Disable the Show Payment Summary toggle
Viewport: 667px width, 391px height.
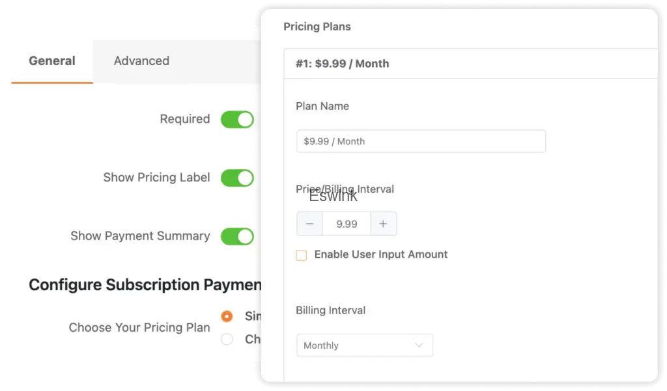tap(236, 236)
